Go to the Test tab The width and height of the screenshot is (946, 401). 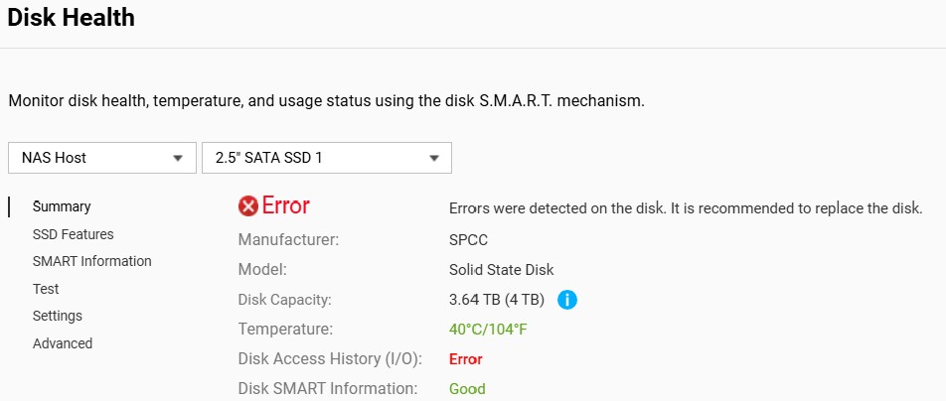[46, 289]
